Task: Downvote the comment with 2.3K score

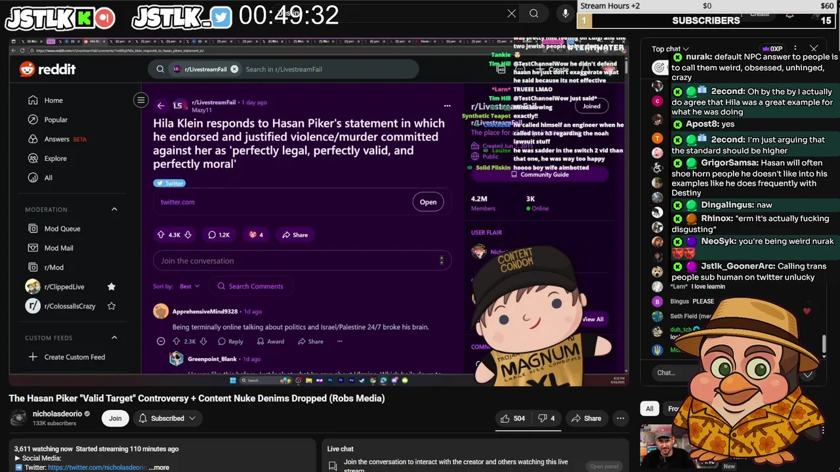Action: coord(203,342)
